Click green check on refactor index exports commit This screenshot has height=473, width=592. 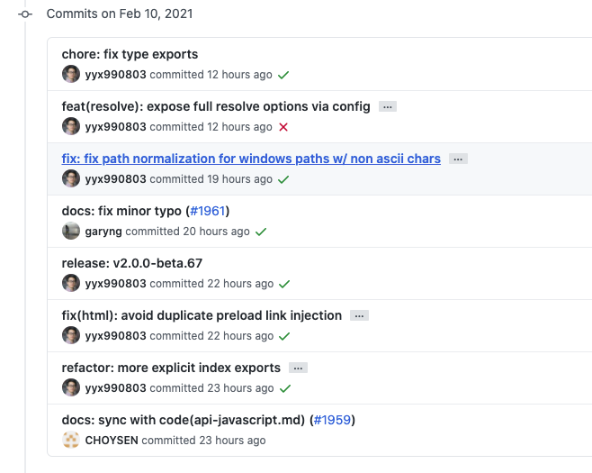click(x=285, y=388)
